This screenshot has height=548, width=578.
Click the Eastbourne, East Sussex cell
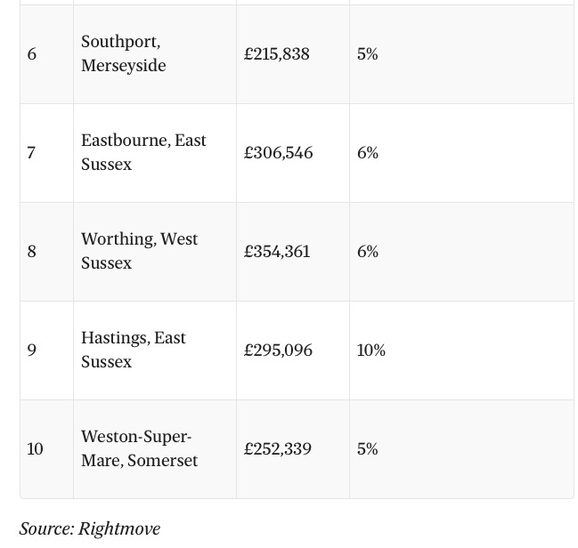point(143,153)
